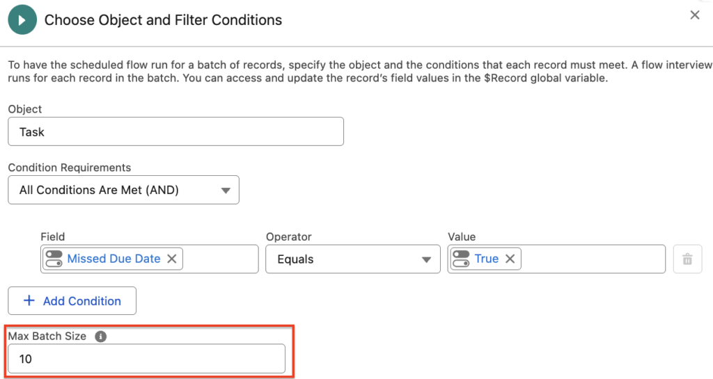Click the Missed Due Date pill text
The width and height of the screenshot is (713, 379).
click(x=113, y=259)
